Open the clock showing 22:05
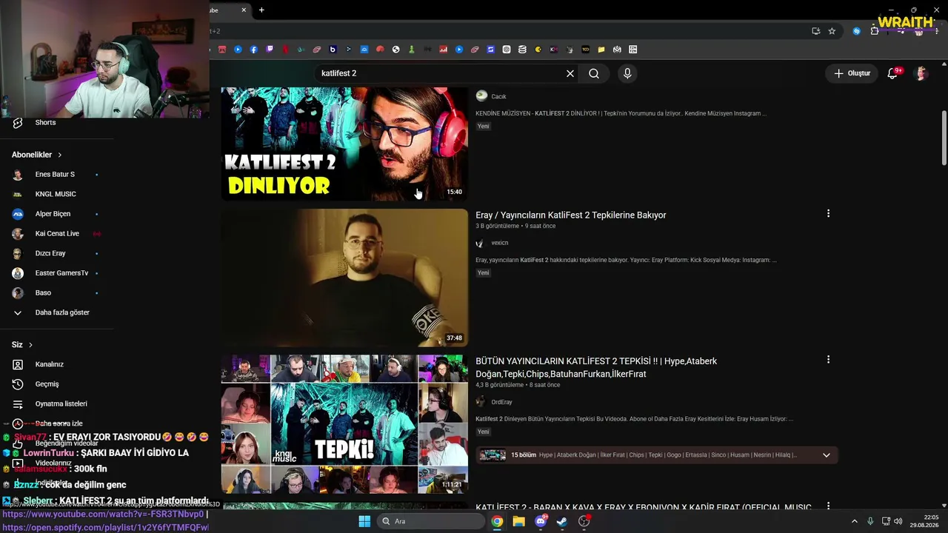This screenshot has height=533, width=948. 923,521
